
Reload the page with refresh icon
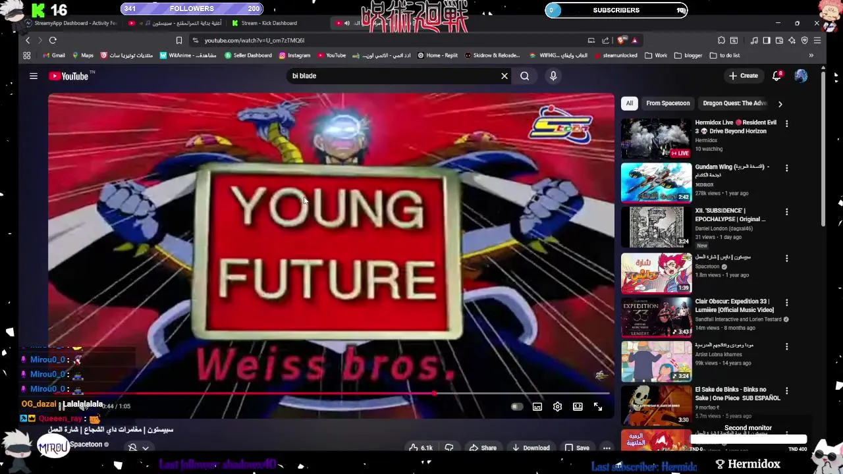tap(53, 40)
